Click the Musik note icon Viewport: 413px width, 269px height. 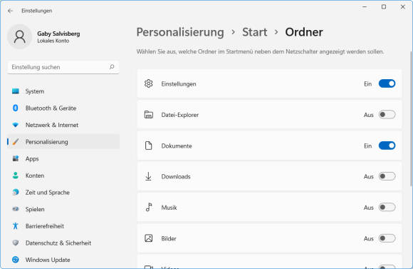click(x=149, y=207)
